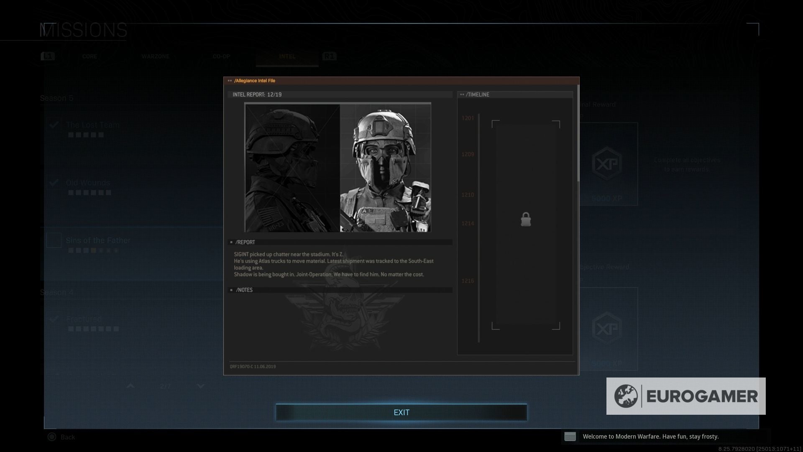The width and height of the screenshot is (803, 452).
Task: Toggle the Old Wounds mission checkmark
Action: pyautogui.click(x=54, y=183)
